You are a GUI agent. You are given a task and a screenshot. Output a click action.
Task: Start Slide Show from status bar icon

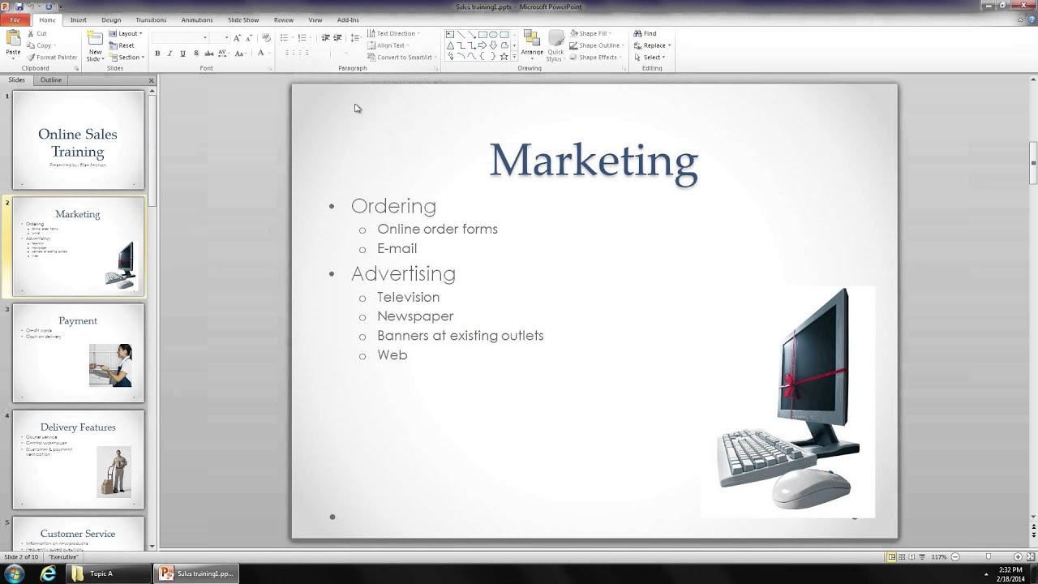[x=924, y=557]
